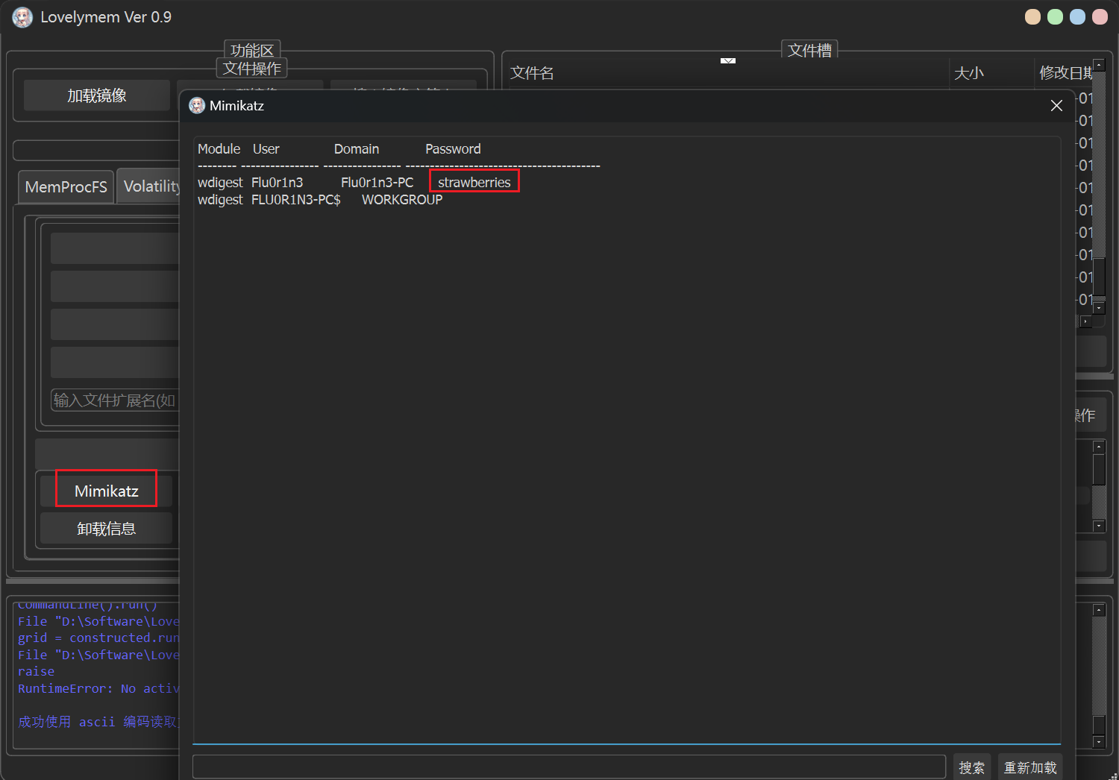
Task: Sort by the 修改日期 column header
Action: pos(1065,73)
